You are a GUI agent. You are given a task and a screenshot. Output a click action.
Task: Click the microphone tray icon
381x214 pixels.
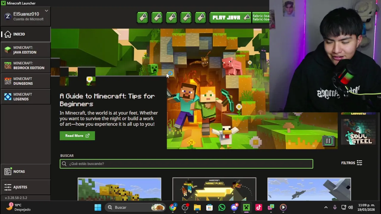point(335,207)
